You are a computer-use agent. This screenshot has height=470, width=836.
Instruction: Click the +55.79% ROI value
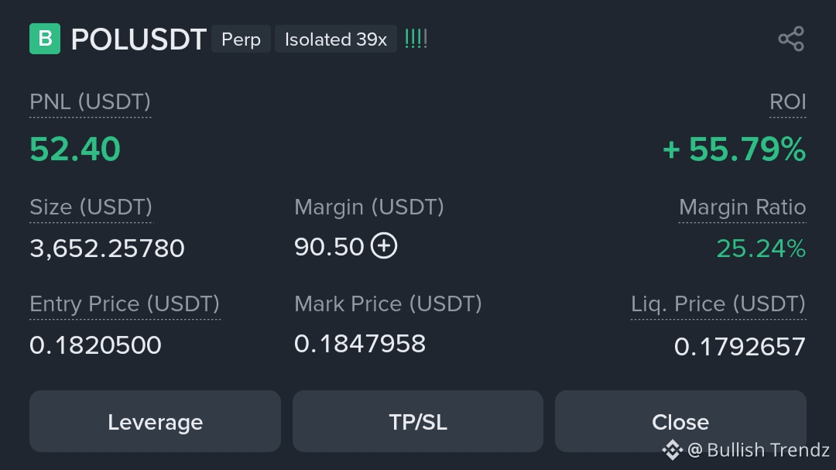[x=734, y=149]
